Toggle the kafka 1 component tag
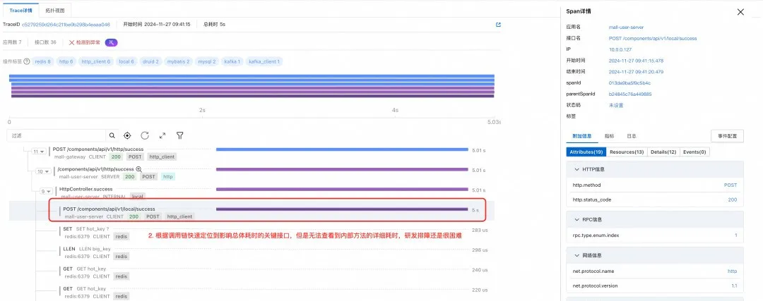Viewport: 763px width, 301px height. 232,61
